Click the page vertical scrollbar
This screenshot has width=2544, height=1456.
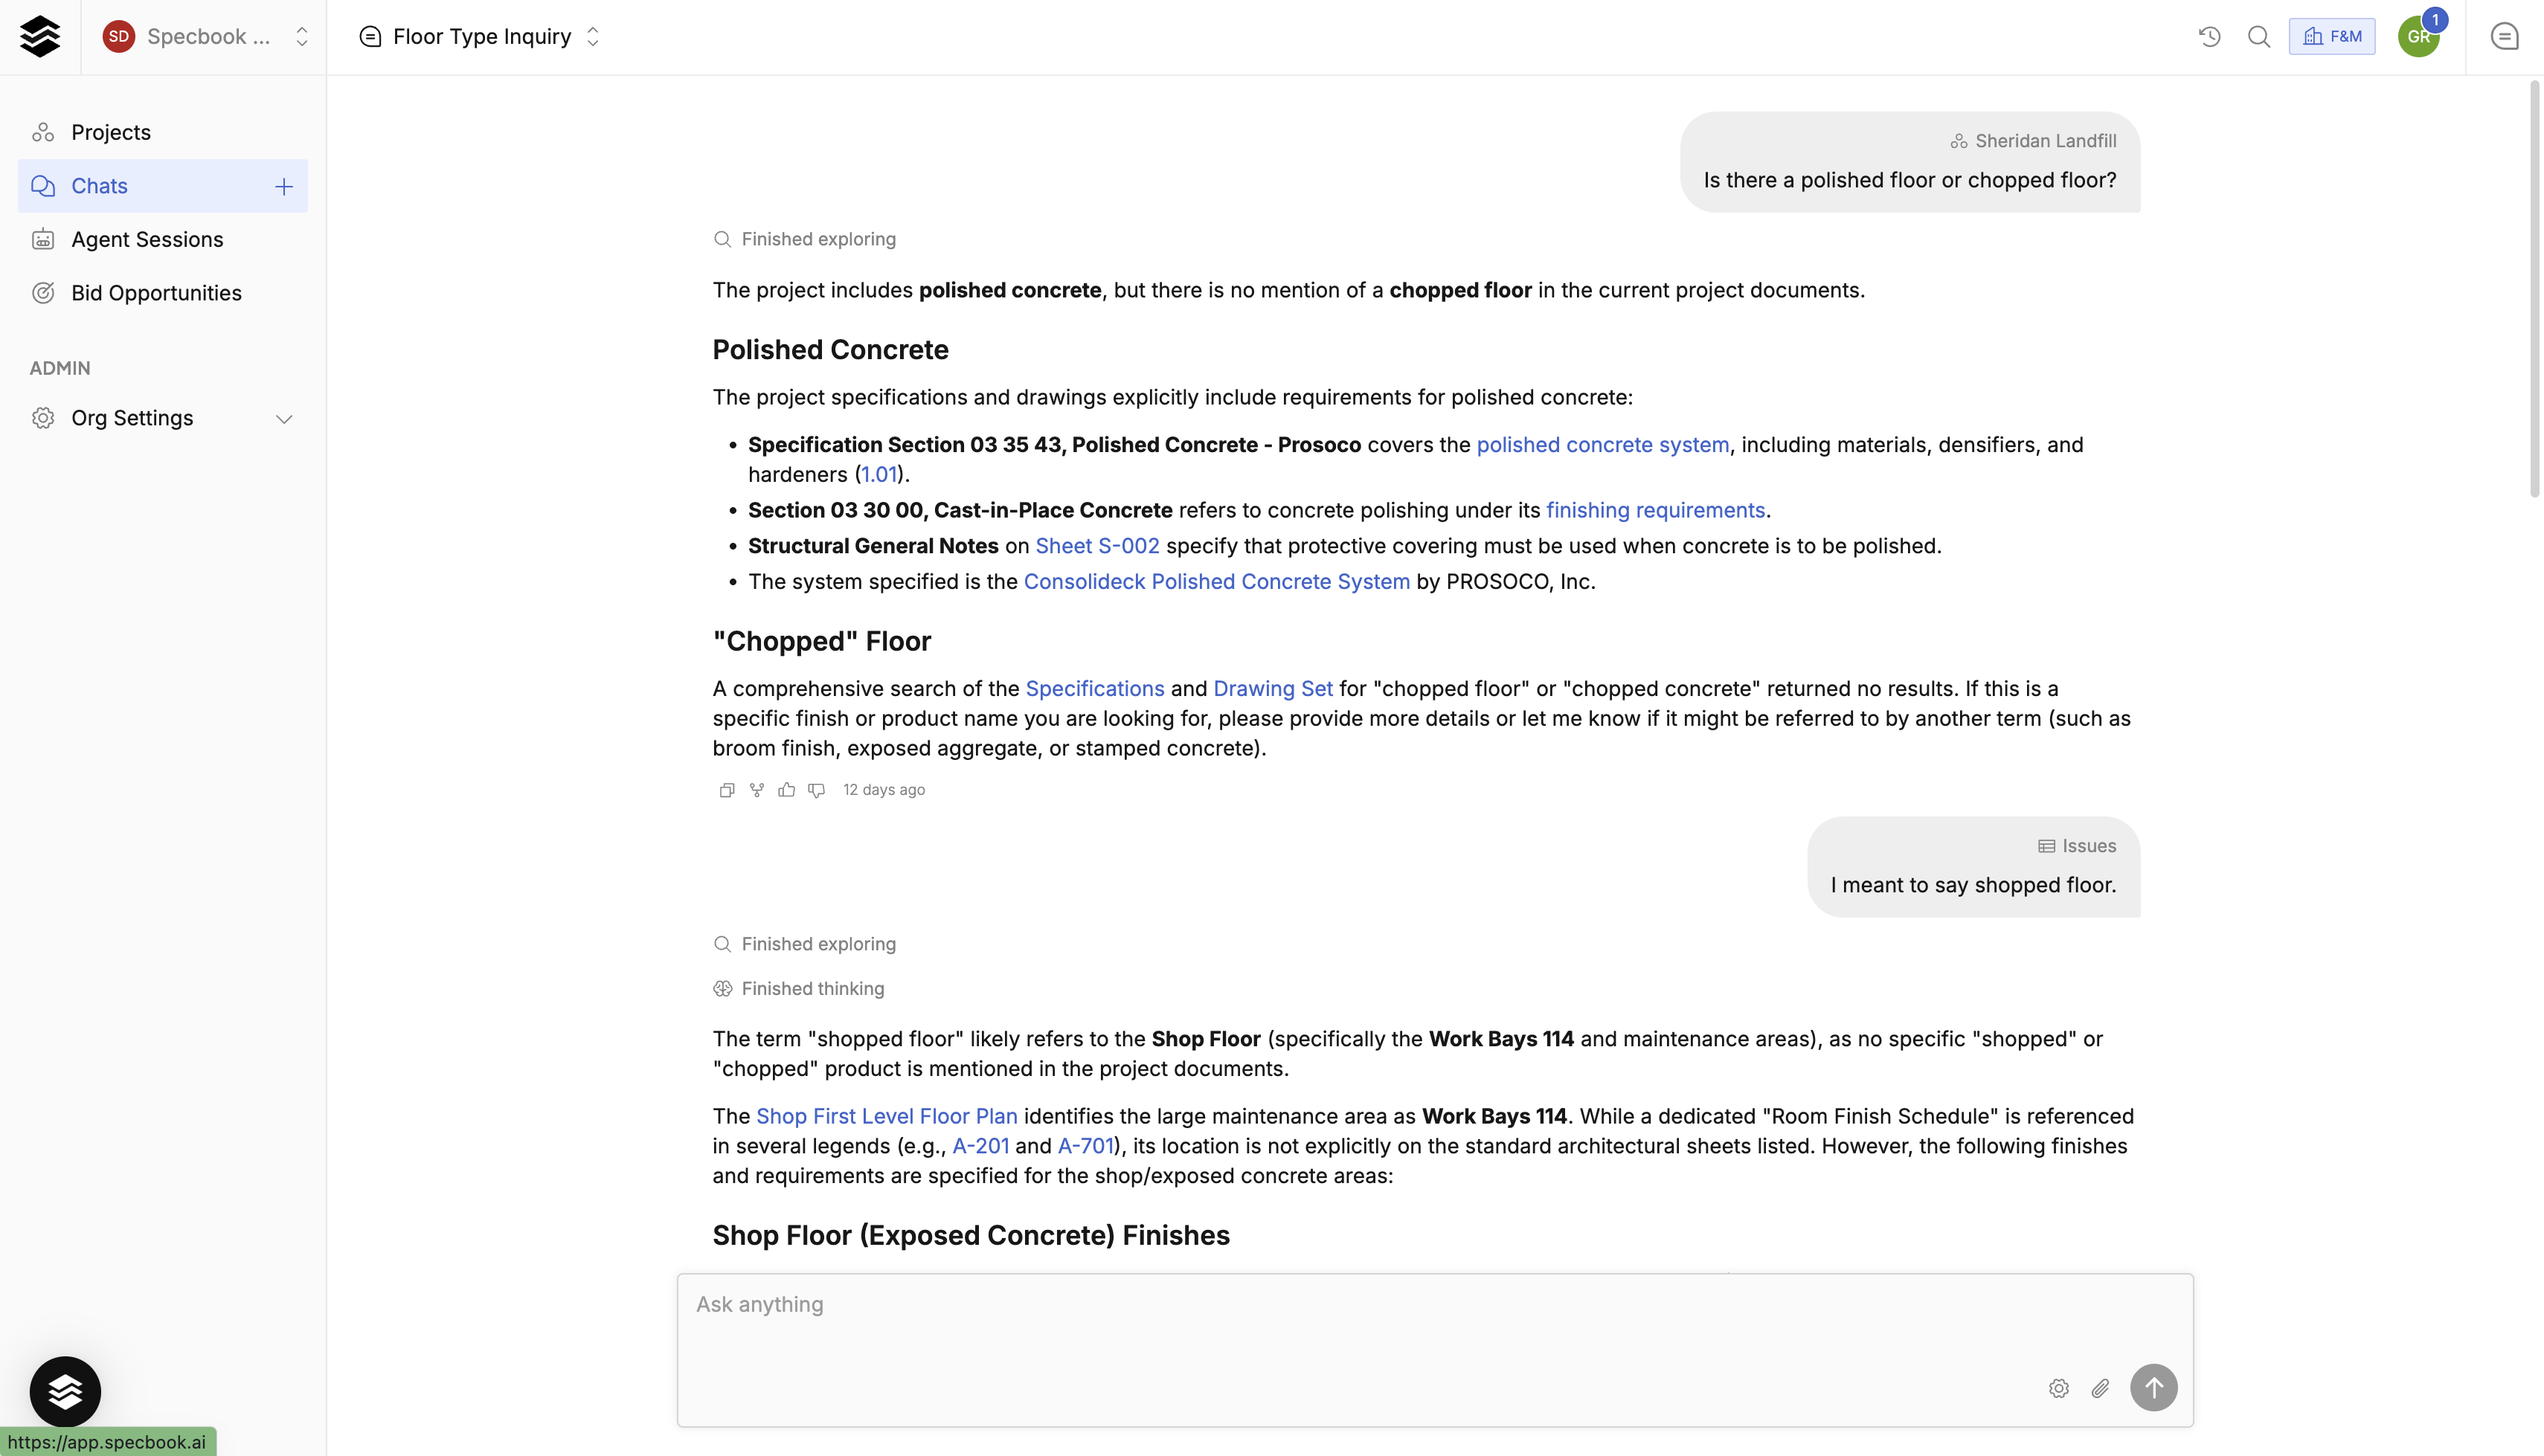2535,290
